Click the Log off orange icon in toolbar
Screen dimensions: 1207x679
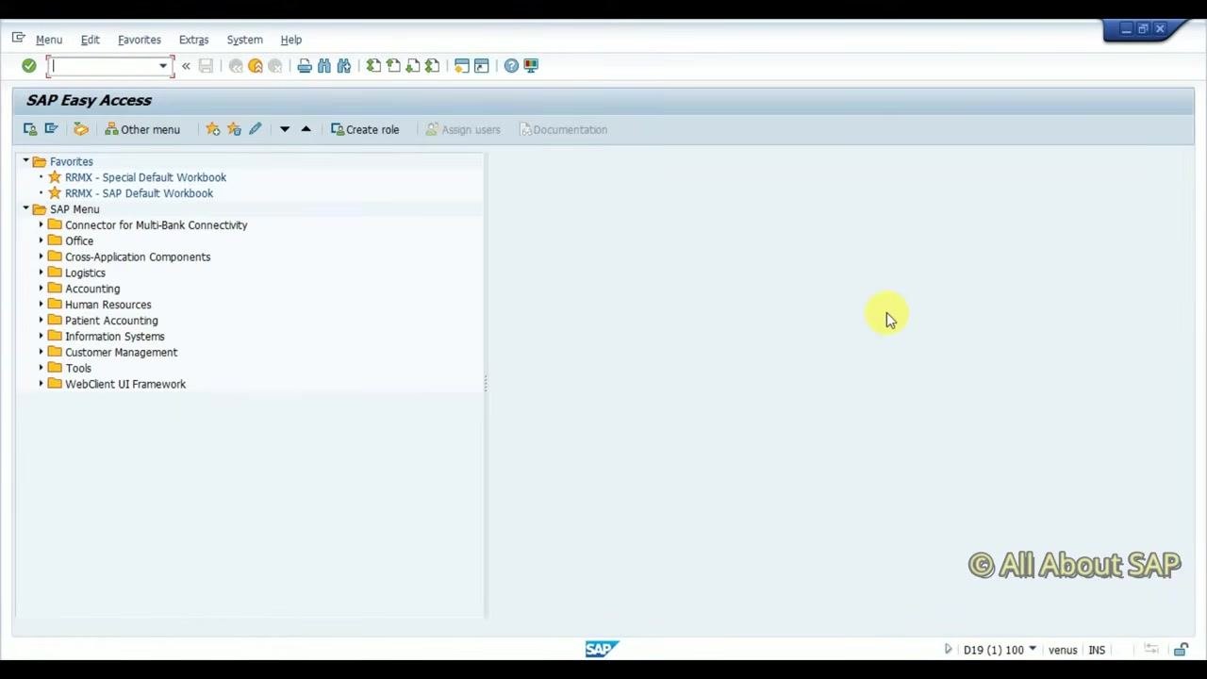tap(256, 66)
